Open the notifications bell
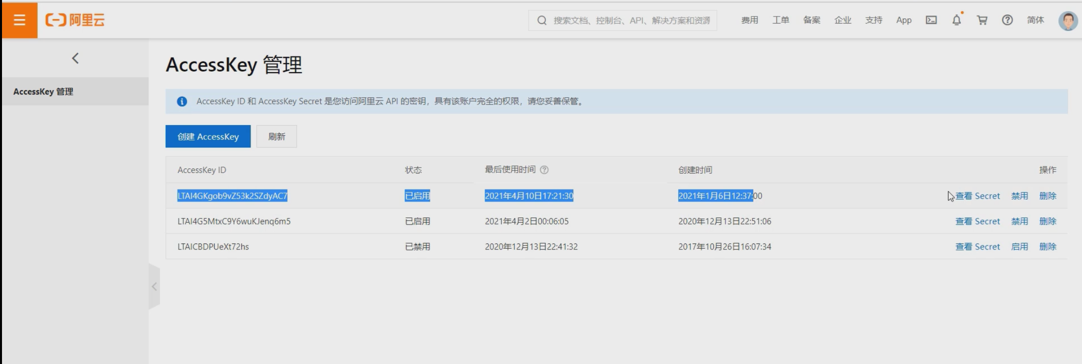Image resolution: width=1082 pixels, height=364 pixels. (x=956, y=20)
